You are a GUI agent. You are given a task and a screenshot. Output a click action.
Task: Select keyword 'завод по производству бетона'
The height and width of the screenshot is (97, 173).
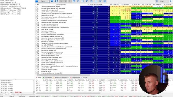(51, 6)
